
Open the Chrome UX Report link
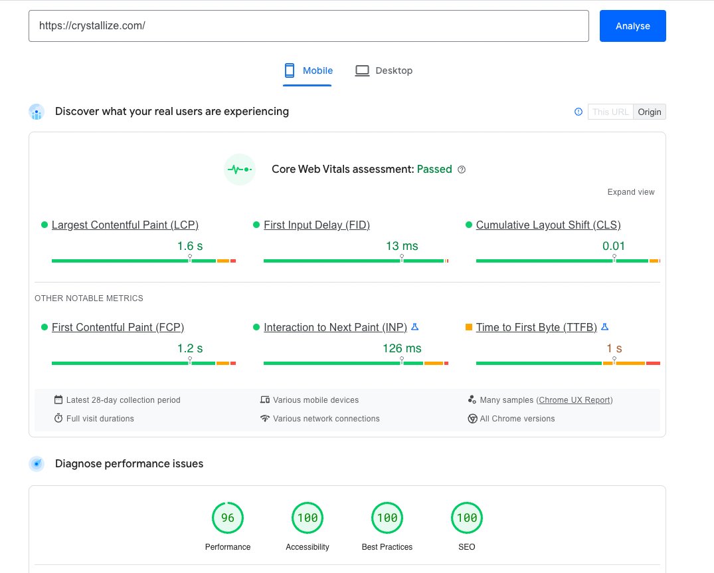[x=575, y=400]
